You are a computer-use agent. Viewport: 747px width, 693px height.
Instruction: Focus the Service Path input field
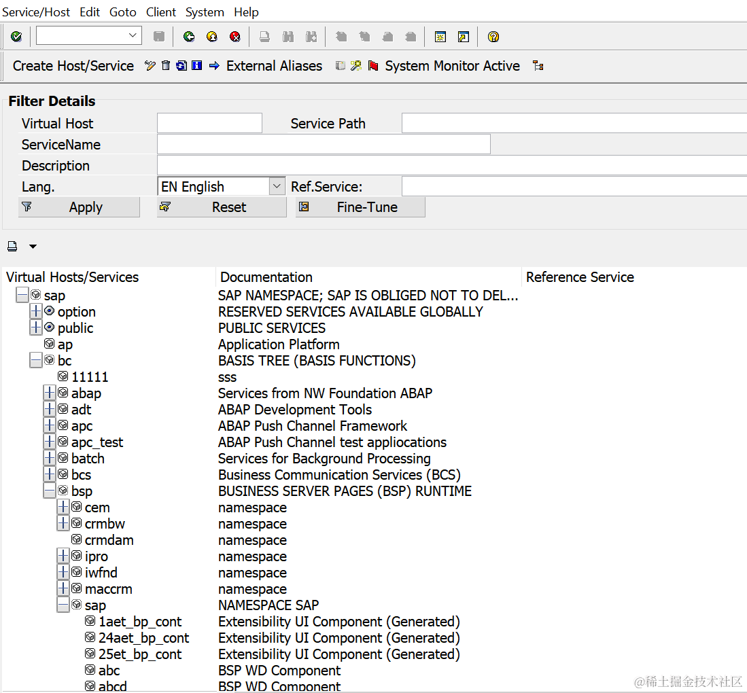574,123
